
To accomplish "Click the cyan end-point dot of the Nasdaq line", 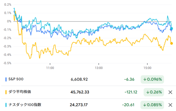I will pos(172,29).
